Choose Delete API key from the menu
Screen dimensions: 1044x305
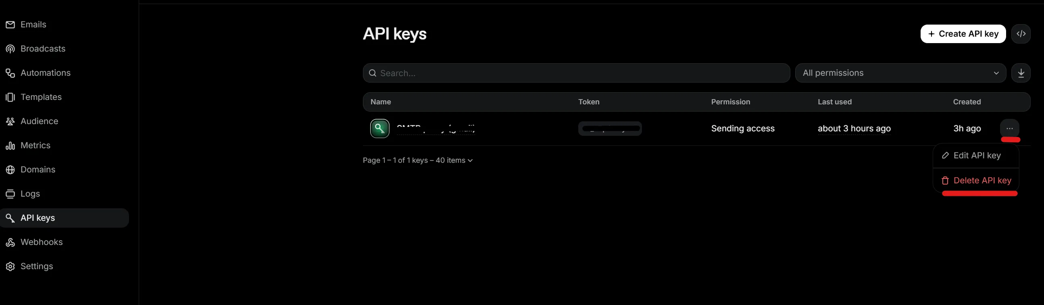pyautogui.click(x=976, y=181)
